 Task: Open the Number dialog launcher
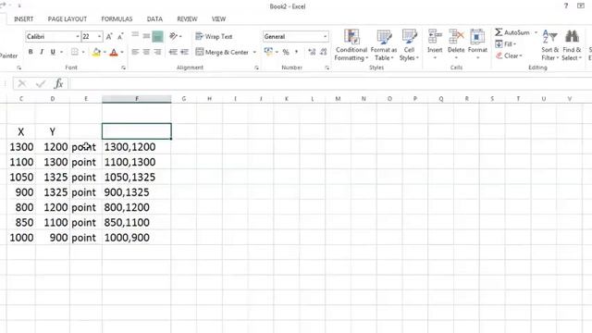pyautogui.click(x=327, y=68)
